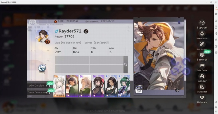Image resolution: width=218 pixels, height=114 pixels.
Task: Click the UID copy icon
Action: (x=55, y=22)
